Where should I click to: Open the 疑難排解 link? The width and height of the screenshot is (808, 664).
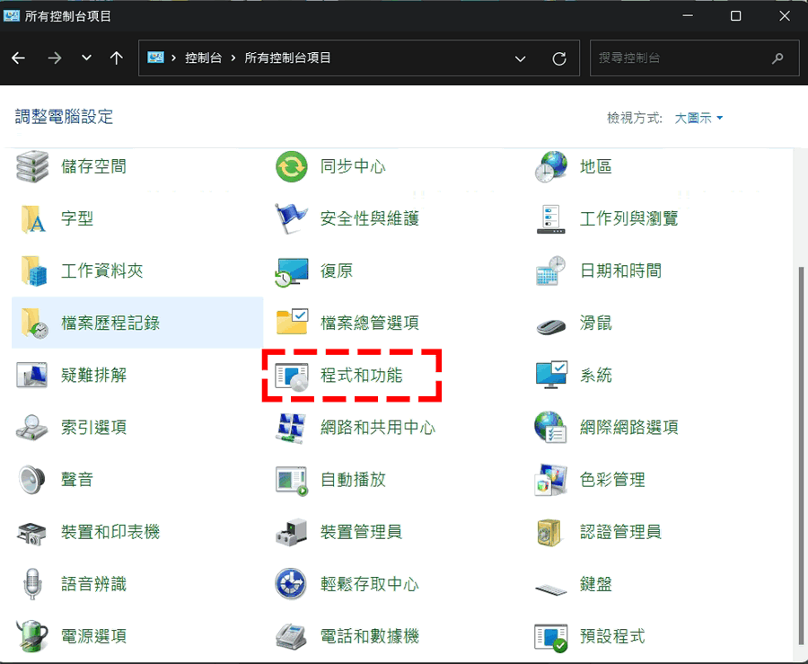(93, 375)
